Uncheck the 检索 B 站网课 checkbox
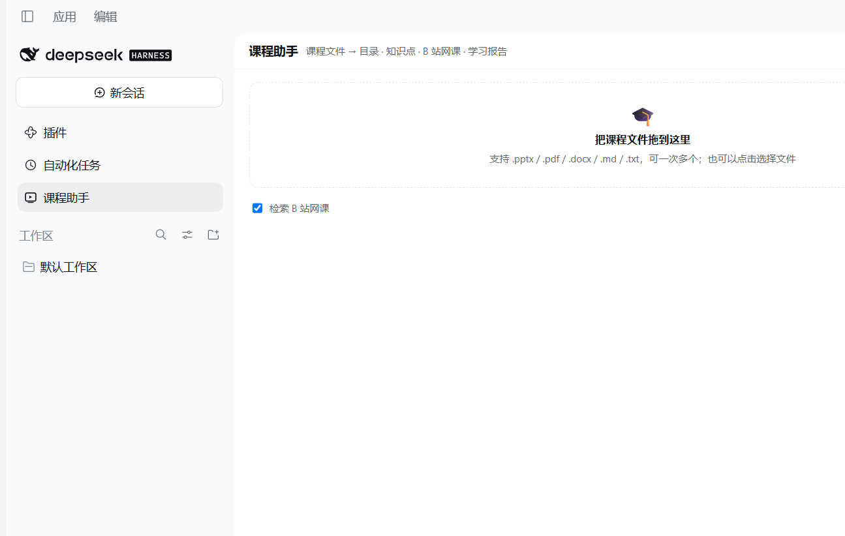The image size is (845, 536). [258, 209]
